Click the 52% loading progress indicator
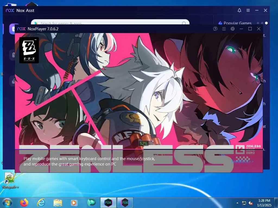Screen dimensions: 278x208 click(x=143, y=144)
